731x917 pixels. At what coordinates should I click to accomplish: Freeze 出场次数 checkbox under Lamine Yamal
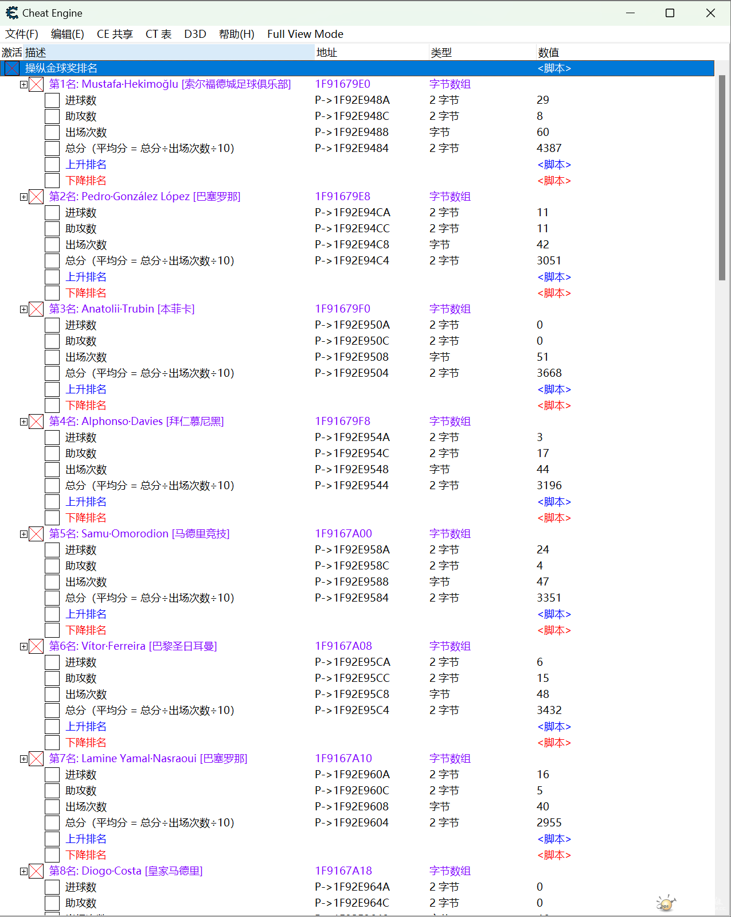tap(52, 807)
